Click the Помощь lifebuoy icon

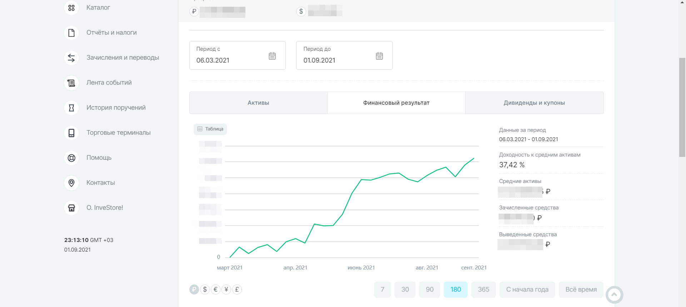tap(71, 158)
